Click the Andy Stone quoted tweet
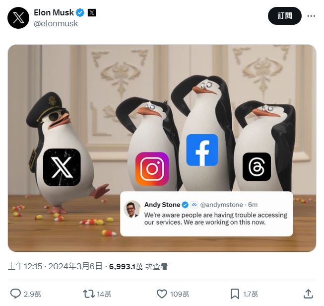The image size is (324, 306). click(206, 214)
